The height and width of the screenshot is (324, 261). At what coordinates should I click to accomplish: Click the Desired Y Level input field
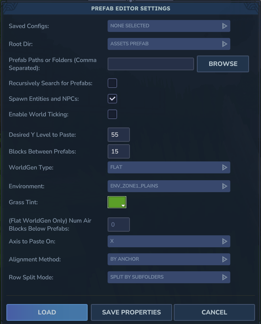[x=118, y=135]
